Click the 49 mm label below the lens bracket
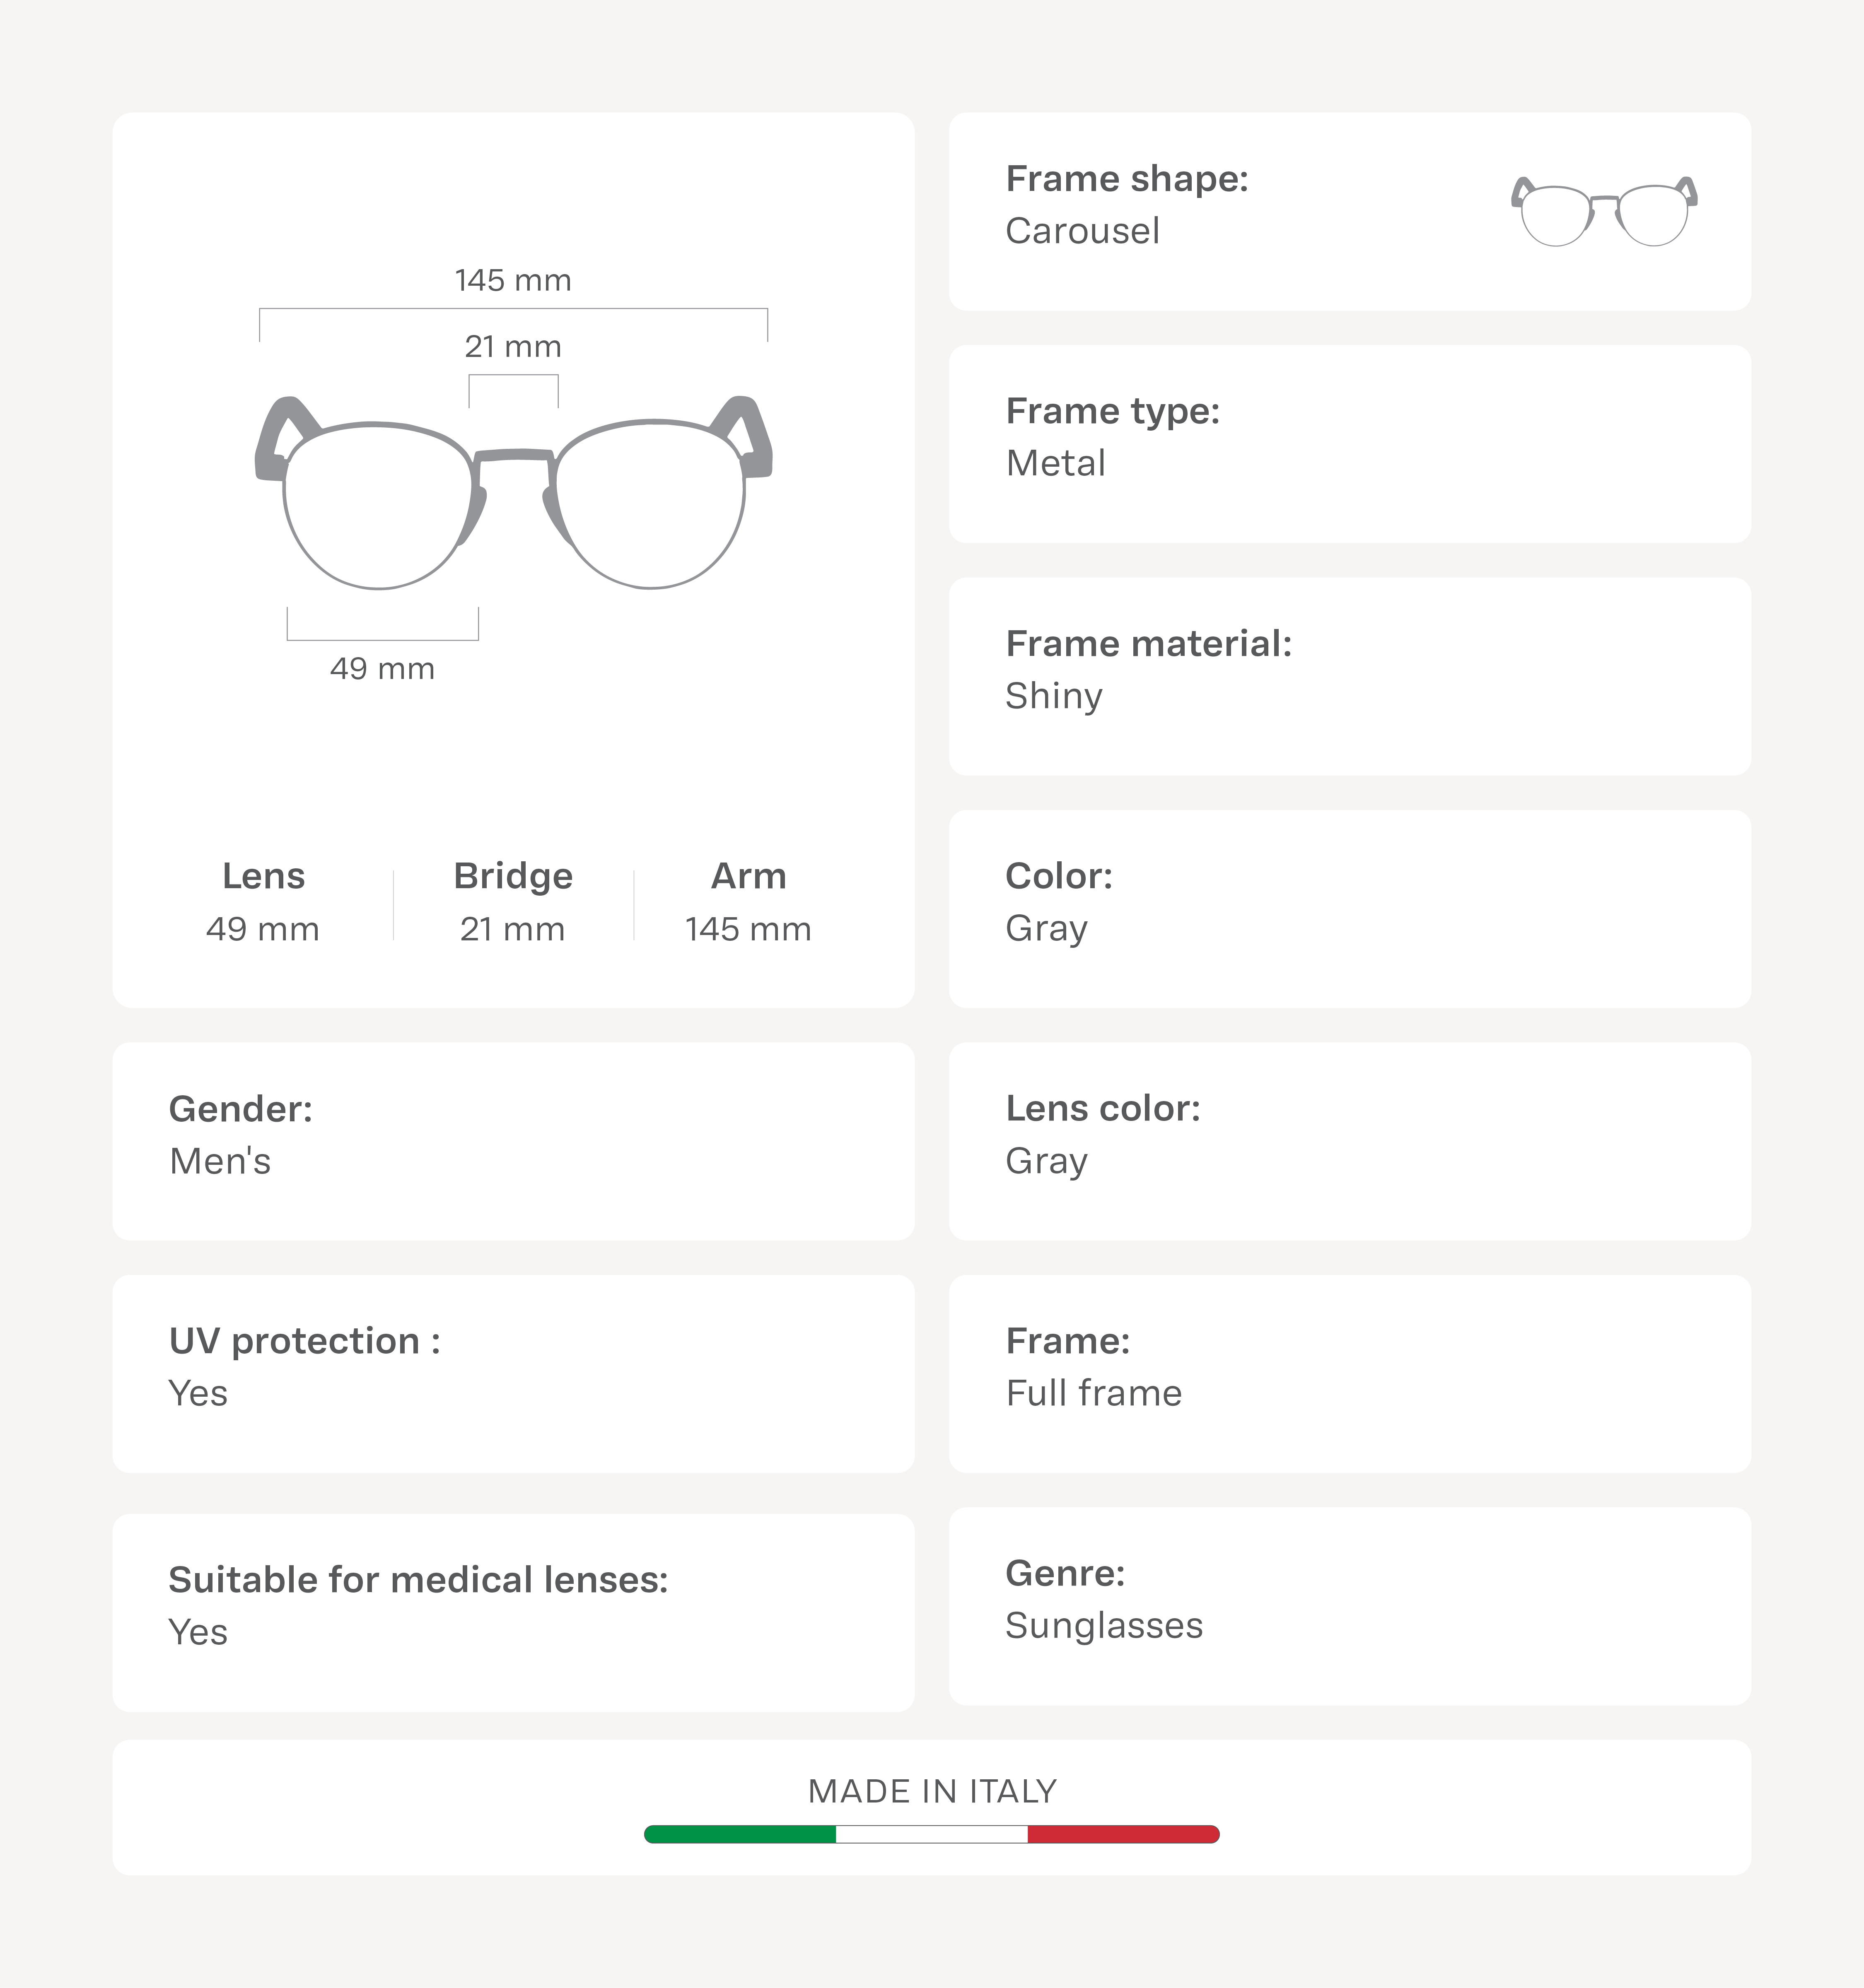1864x1988 pixels. [x=382, y=669]
